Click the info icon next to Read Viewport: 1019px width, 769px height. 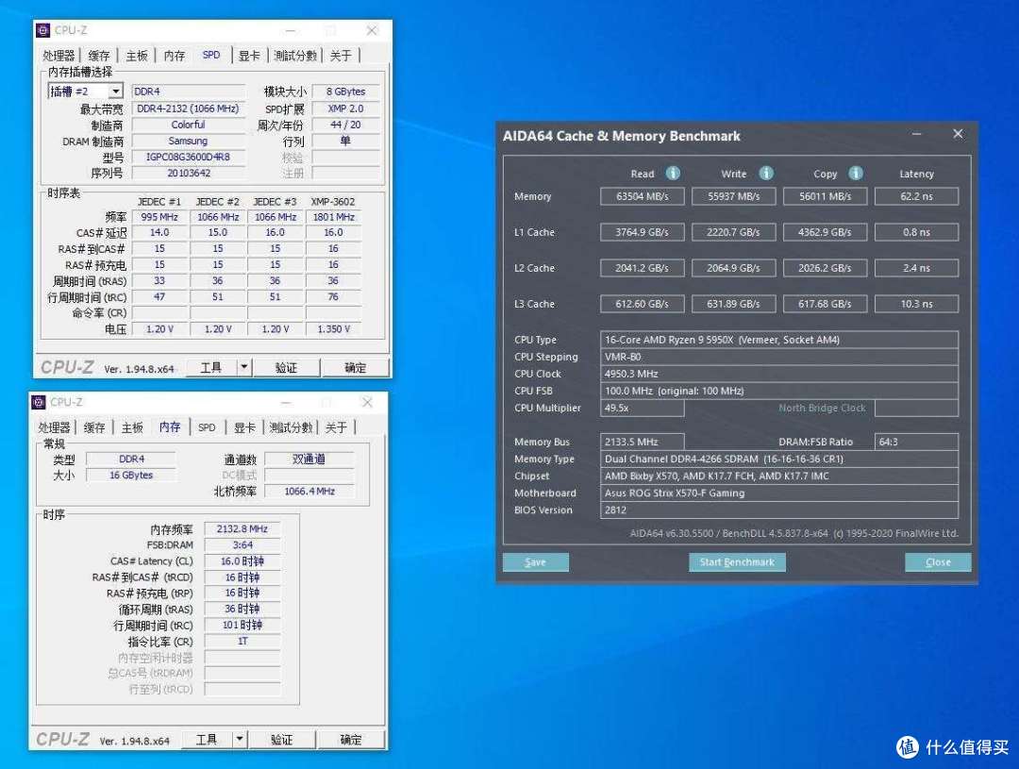click(673, 174)
